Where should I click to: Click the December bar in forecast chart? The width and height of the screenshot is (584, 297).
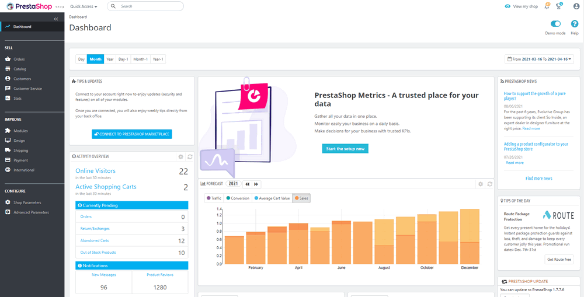tap(470, 236)
